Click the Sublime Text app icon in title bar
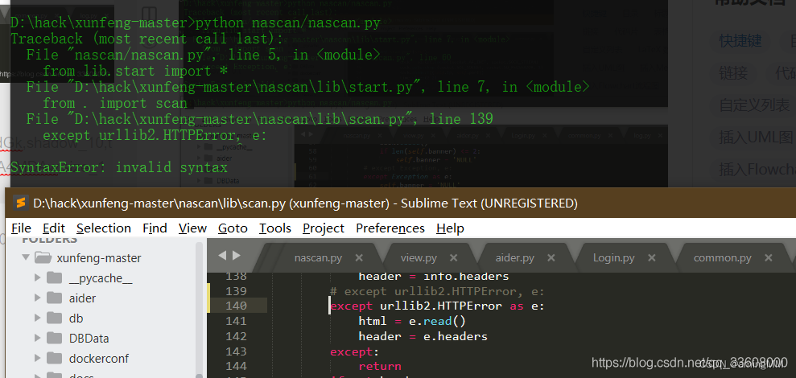796x378 pixels. [x=20, y=203]
